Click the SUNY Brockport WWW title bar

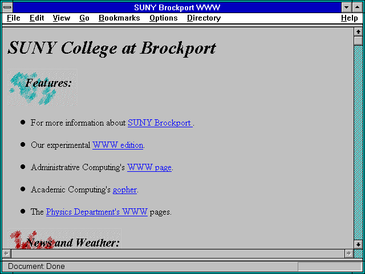pos(177,7)
